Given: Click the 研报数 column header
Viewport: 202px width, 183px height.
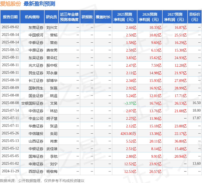Looking at the screenshot, I should 87,17.
